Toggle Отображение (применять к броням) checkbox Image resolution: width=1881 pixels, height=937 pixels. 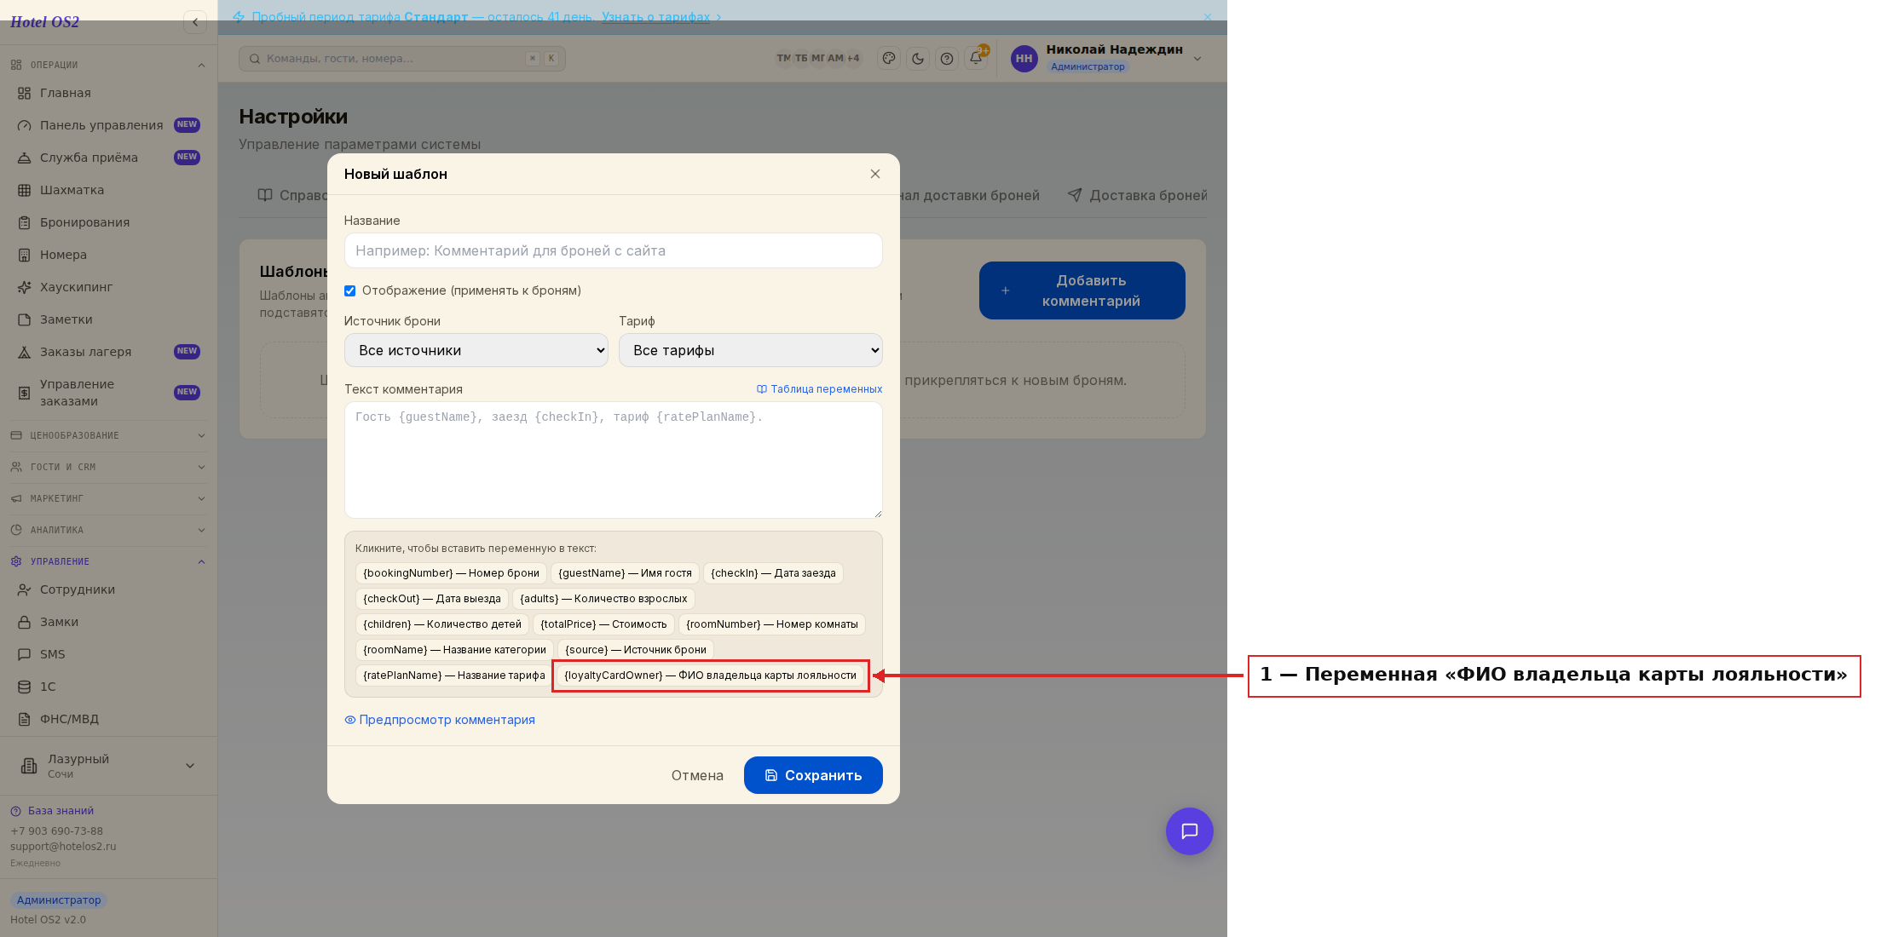tap(349, 290)
